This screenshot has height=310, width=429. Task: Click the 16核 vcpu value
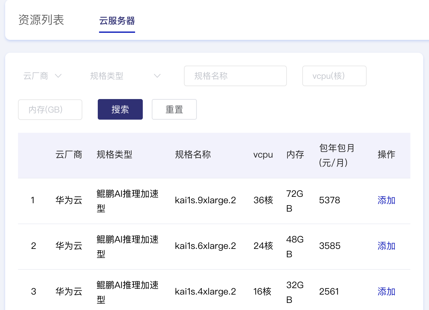262,292
